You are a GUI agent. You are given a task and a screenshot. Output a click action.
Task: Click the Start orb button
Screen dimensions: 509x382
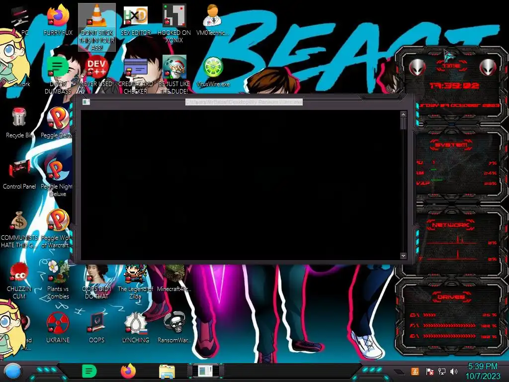[13, 372]
